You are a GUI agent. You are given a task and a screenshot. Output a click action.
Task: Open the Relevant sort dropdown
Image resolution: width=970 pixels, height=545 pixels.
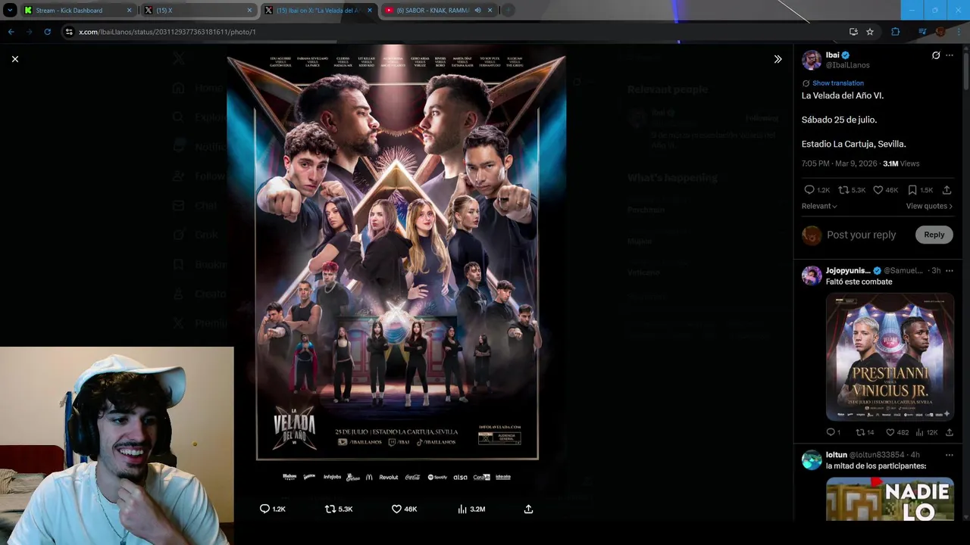819,206
